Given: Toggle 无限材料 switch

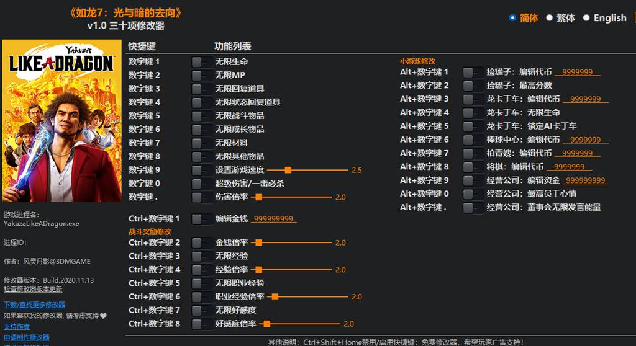Looking at the screenshot, I should click(x=202, y=143).
